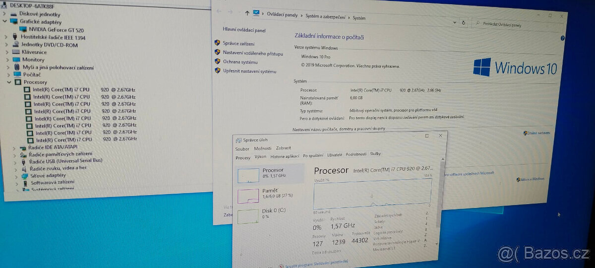Click the Procesory chip icon
The image size is (595, 268).
[x=18, y=81]
